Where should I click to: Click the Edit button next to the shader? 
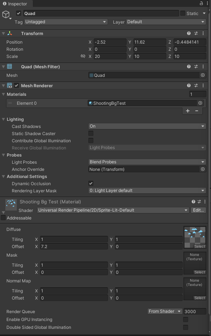point(198,210)
